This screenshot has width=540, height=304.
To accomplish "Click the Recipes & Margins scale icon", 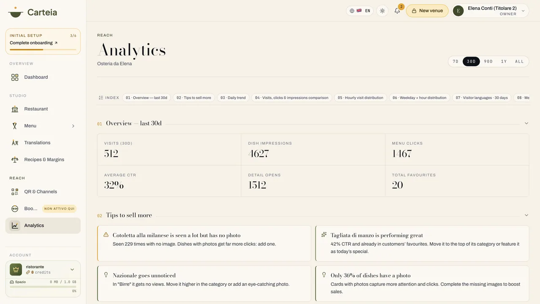I will (15, 160).
